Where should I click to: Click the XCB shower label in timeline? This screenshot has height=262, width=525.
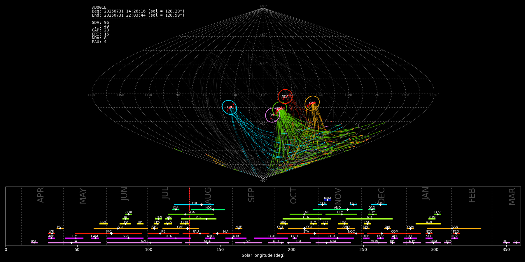pyautogui.click(x=429, y=222)
